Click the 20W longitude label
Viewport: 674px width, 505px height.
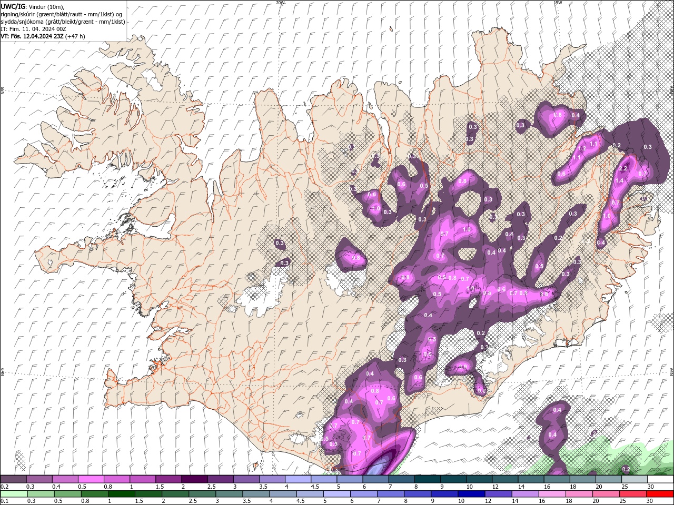coord(280,3)
